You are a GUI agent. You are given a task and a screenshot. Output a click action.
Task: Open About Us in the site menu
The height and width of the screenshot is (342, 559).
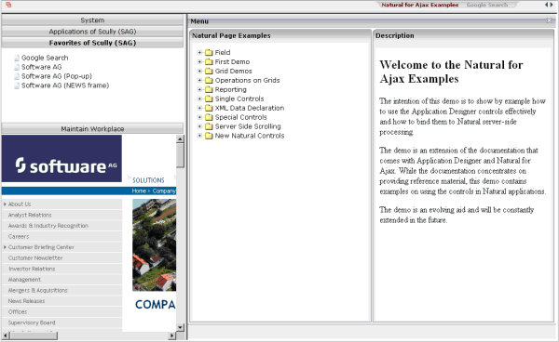20,204
